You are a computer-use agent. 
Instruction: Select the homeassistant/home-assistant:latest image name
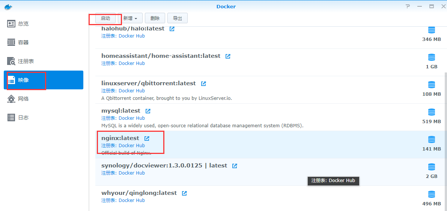coord(161,56)
